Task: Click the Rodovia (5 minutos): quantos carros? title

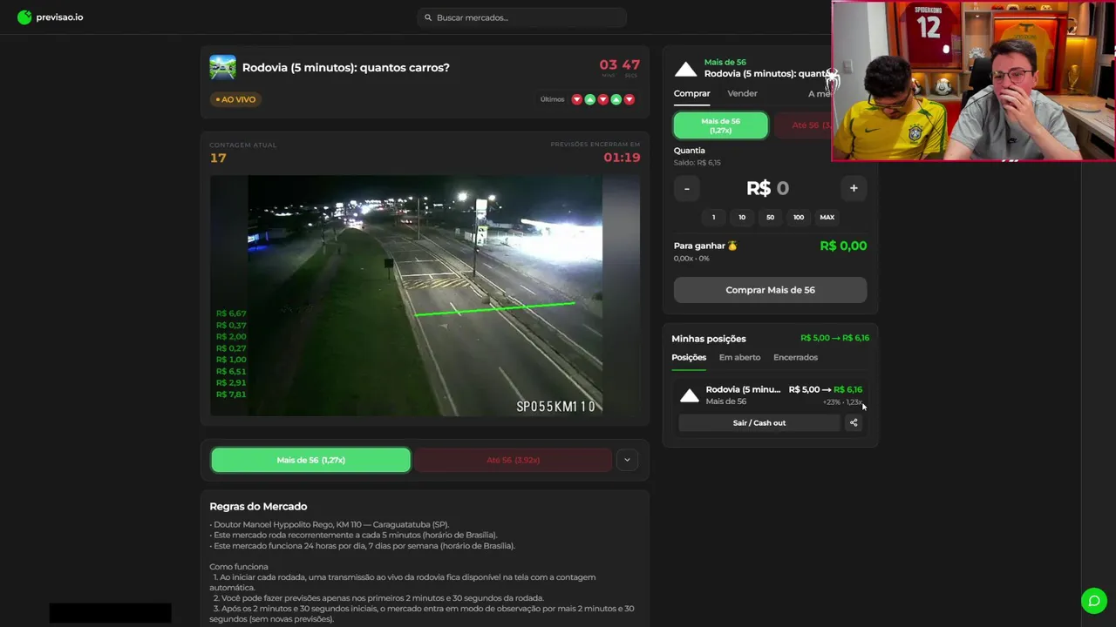Action: pyautogui.click(x=345, y=67)
